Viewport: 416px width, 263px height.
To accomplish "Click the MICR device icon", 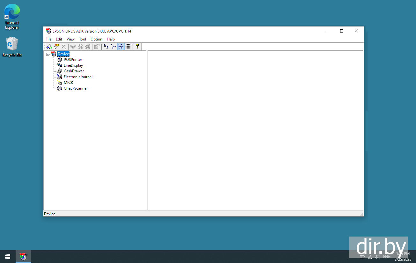I will 60,83.
